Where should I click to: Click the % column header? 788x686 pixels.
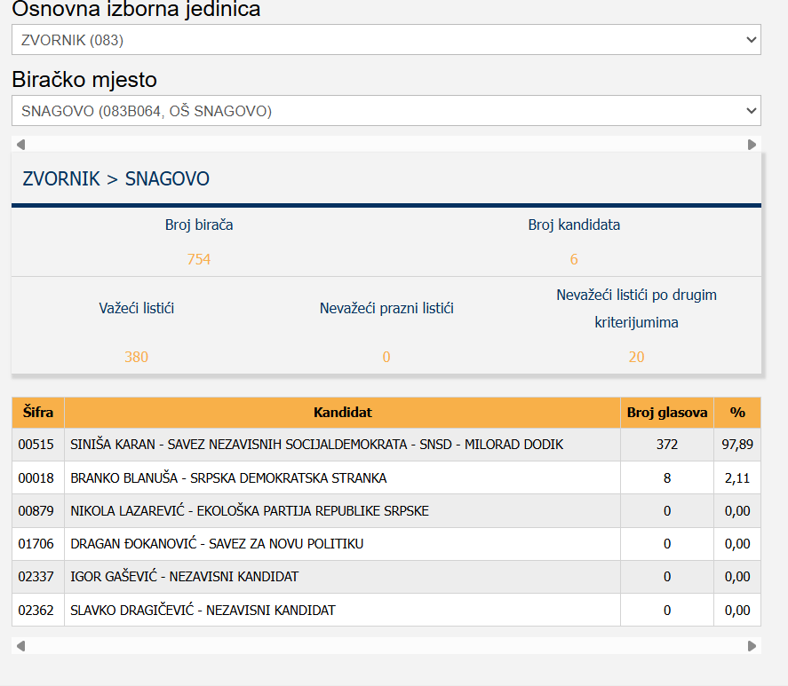[737, 413]
